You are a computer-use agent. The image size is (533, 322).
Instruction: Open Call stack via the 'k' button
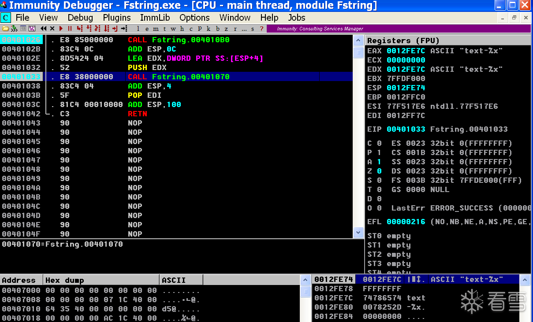click(209, 29)
